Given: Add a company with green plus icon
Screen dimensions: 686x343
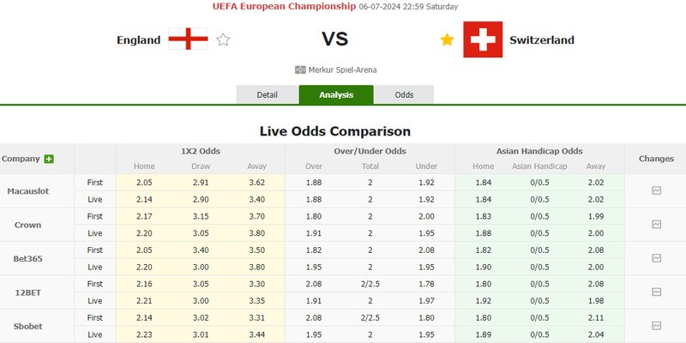Looking at the screenshot, I should pos(49,159).
